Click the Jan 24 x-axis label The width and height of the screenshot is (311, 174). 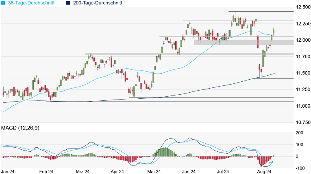click(9, 172)
